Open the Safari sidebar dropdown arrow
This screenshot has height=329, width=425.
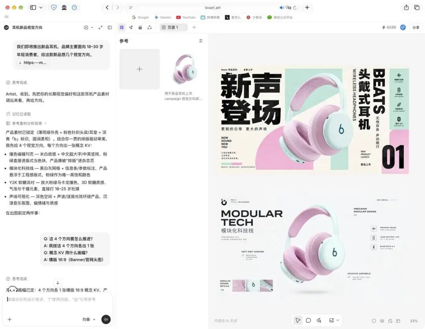click(41, 7)
